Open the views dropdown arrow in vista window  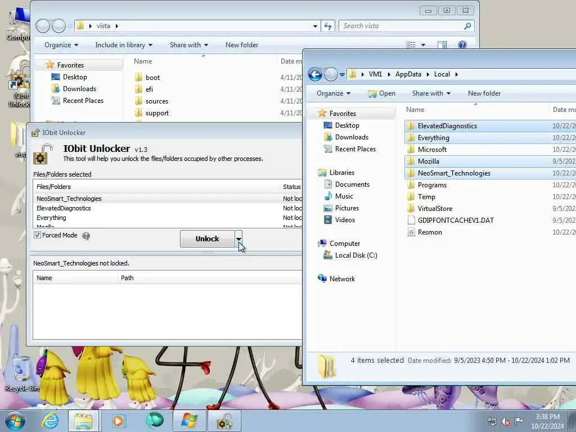423,45
